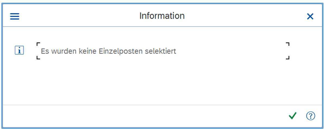Click the "Information" dialog title text
This screenshot has width=324, height=129.
162,16
